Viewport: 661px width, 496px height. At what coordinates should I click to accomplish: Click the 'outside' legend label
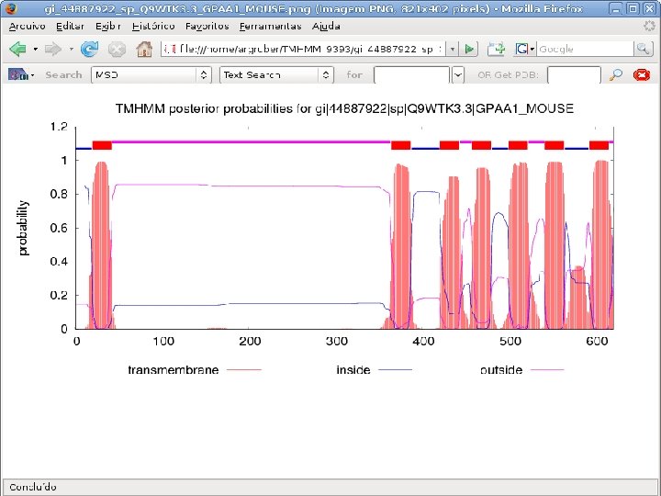click(x=501, y=370)
